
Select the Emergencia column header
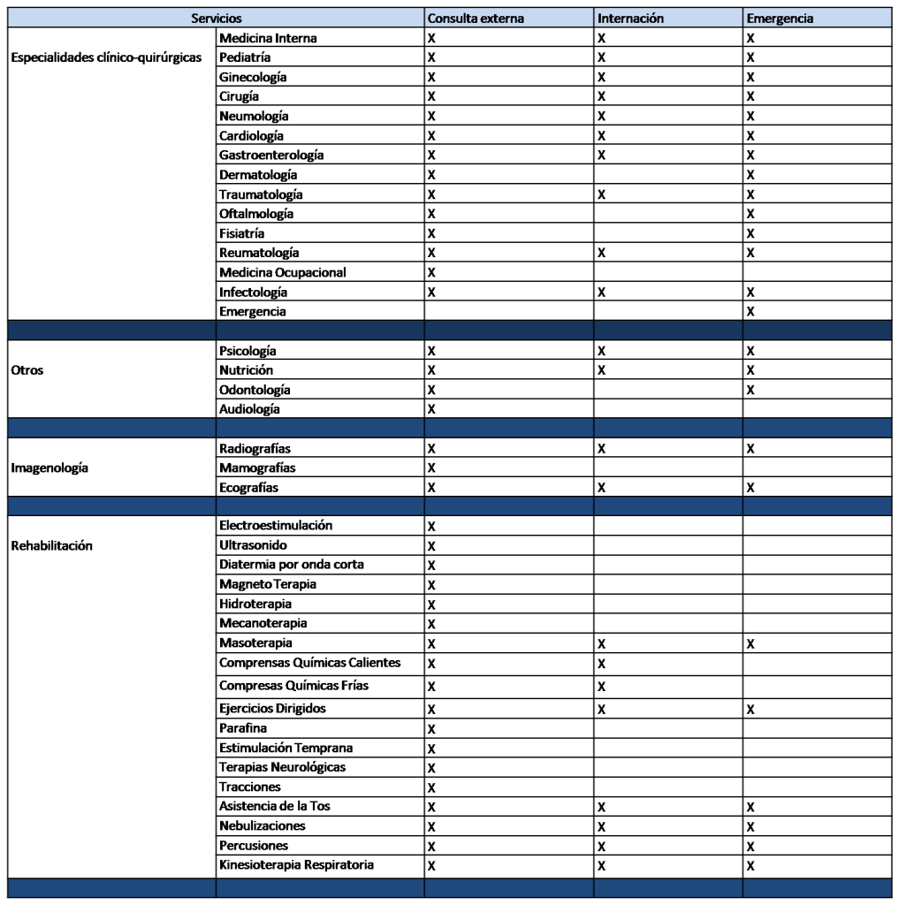pyautogui.click(x=780, y=19)
